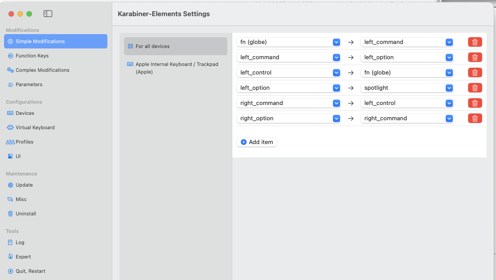
Task: Open Function Keys settings
Action: 32,56
